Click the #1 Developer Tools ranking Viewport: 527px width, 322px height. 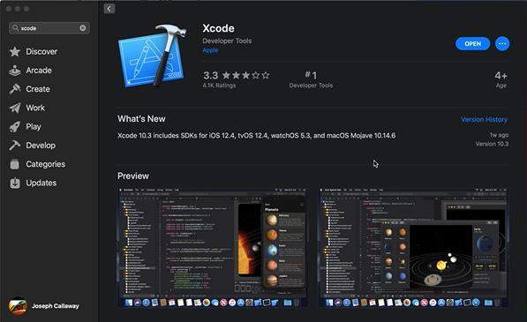coord(311,79)
